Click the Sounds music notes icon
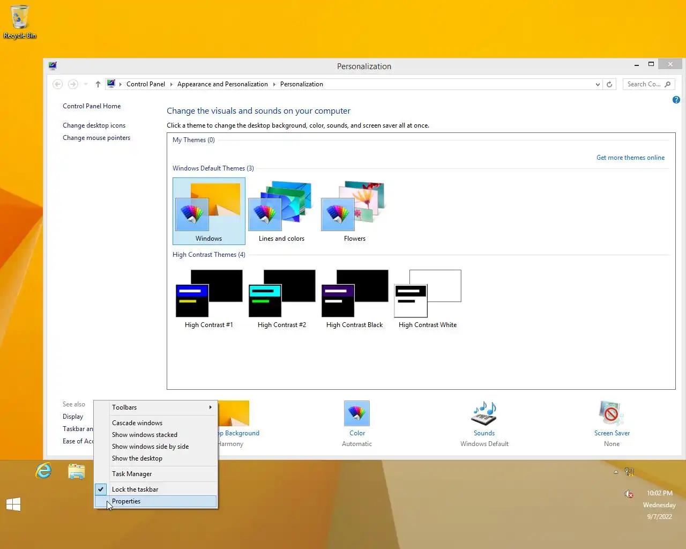 coord(484,413)
